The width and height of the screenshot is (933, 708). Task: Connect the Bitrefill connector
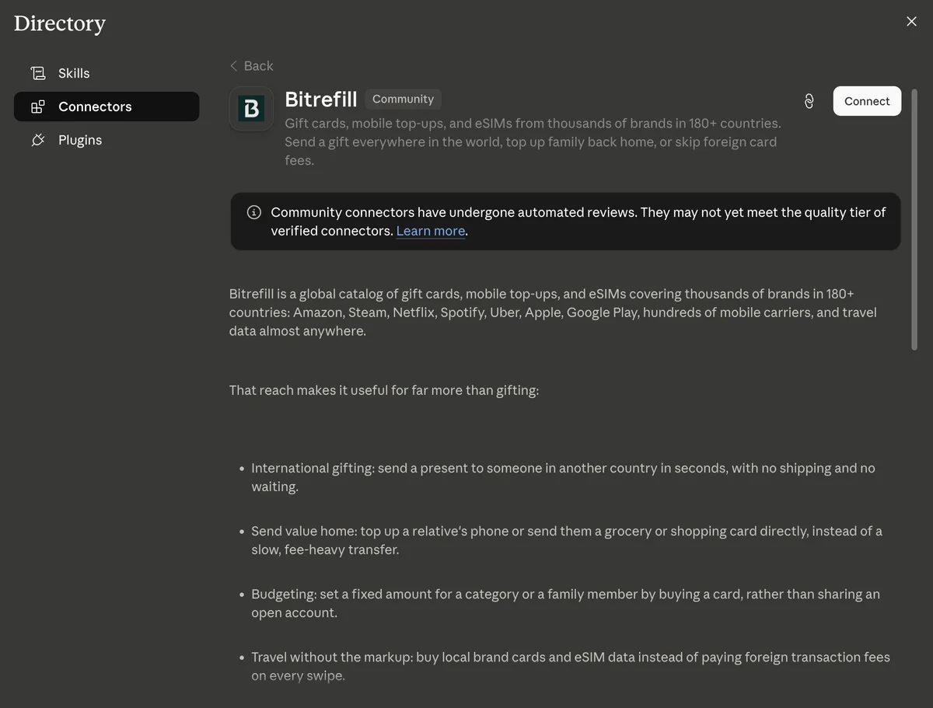tap(867, 101)
